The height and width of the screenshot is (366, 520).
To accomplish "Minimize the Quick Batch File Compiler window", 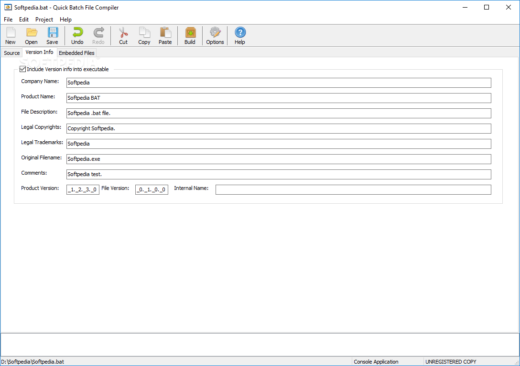I will (466, 7).
